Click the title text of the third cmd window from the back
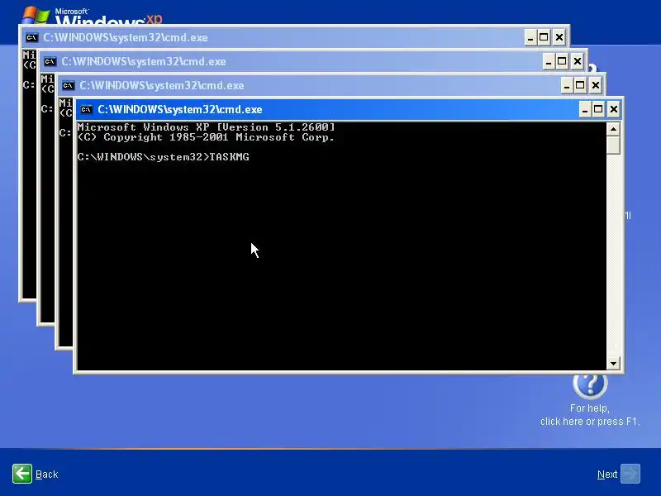The height and width of the screenshot is (496, 661). click(x=162, y=86)
